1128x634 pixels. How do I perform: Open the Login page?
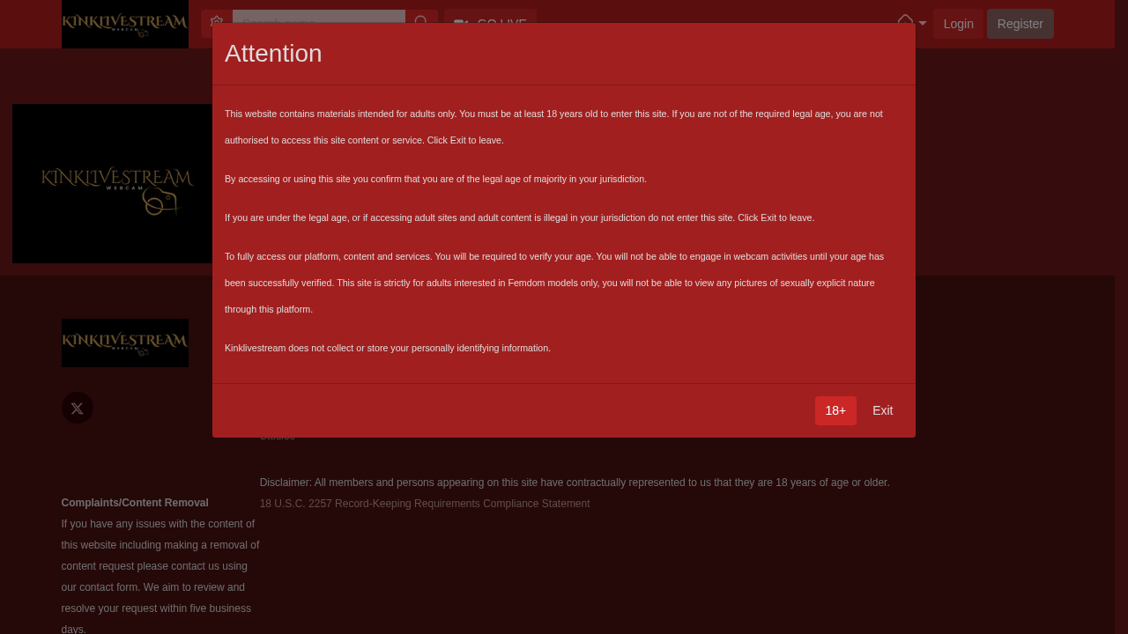(x=958, y=24)
